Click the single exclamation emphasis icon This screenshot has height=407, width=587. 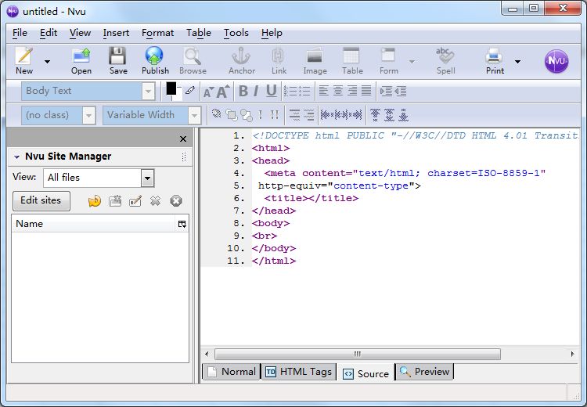click(x=260, y=114)
